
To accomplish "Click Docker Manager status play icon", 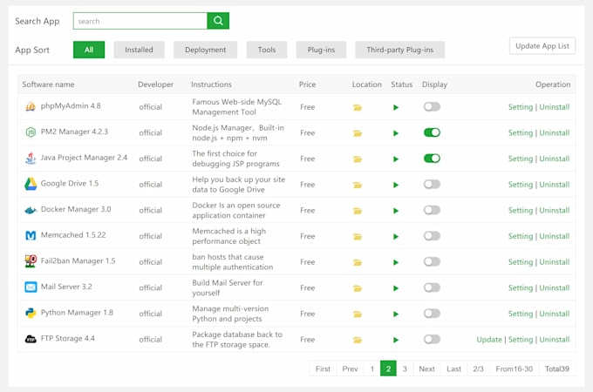I will click(396, 211).
